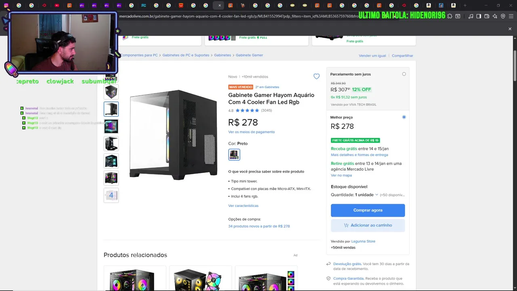Viewport: 517px width, 291px height.
Task: Open the wallet icon in browser toolbar
Action: tap(487, 16)
